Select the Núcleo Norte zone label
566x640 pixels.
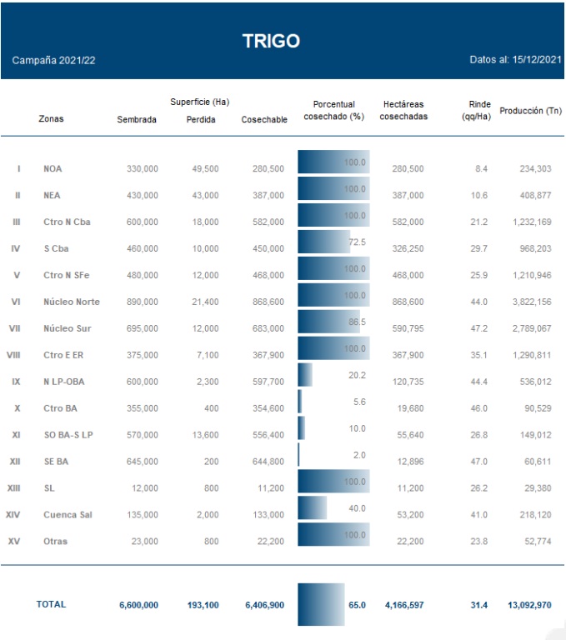(x=71, y=302)
